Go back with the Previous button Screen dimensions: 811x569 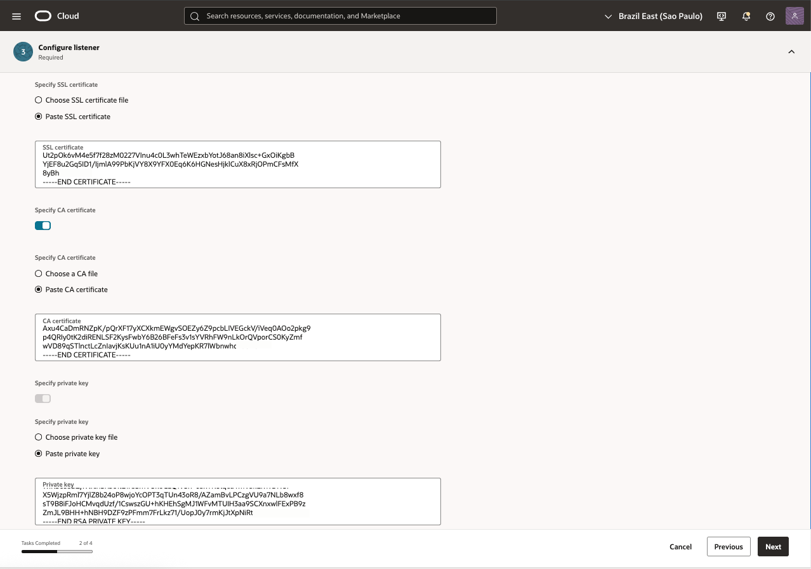point(729,547)
